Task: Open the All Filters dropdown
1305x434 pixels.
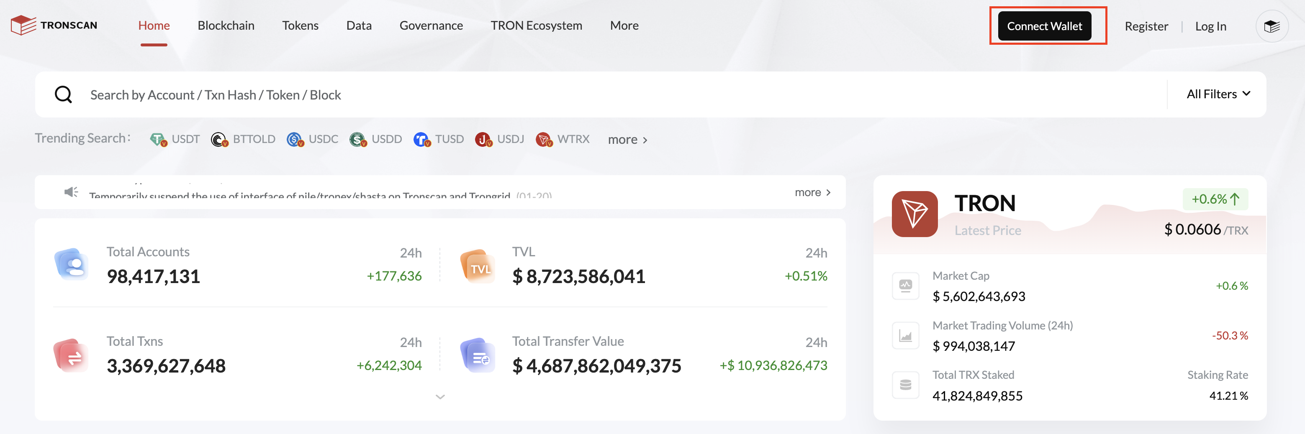Action: (x=1218, y=94)
